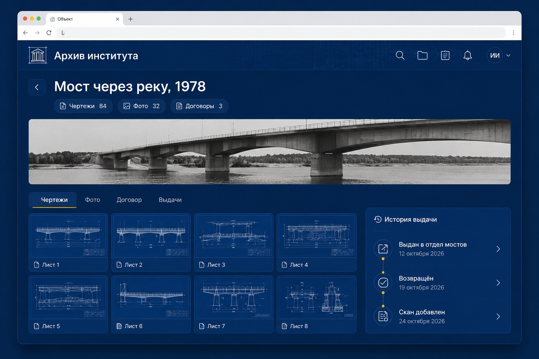The width and height of the screenshot is (539, 359).
Task: Reload the page in browser
Action: pyautogui.click(x=49, y=33)
